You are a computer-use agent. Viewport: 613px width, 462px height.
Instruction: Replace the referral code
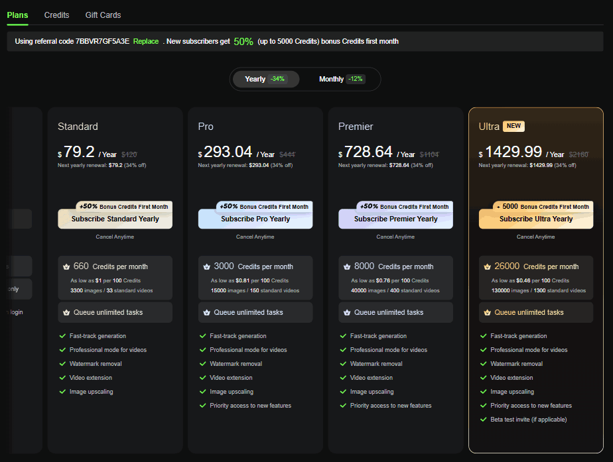coord(145,41)
